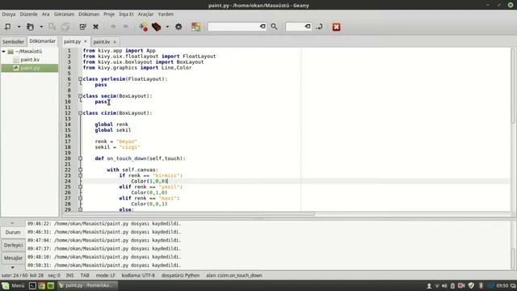Open the Ara menu

(45, 15)
